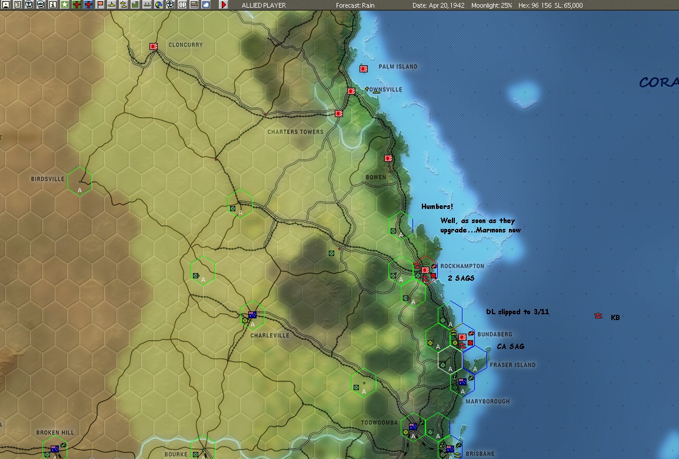Click the save game disk icon
The width and height of the screenshot is (679, 459).
point(6,5)
